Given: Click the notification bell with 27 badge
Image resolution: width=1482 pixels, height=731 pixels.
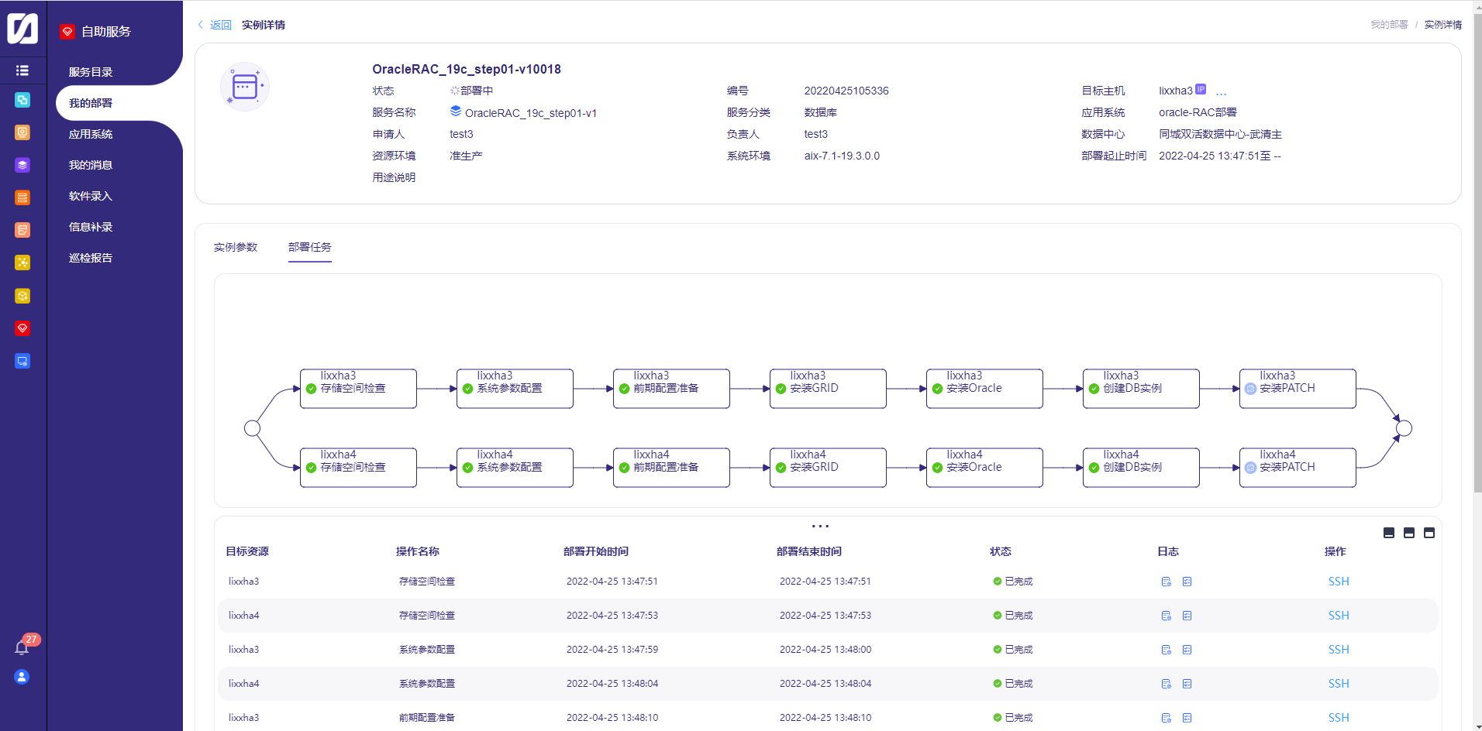Looking at the screenshot, I should coord(22,647).
